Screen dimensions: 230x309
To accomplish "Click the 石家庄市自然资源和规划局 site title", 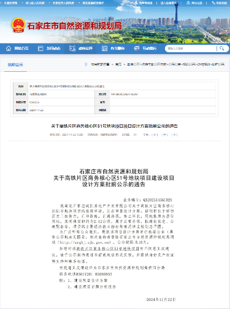I will point(74,26).
